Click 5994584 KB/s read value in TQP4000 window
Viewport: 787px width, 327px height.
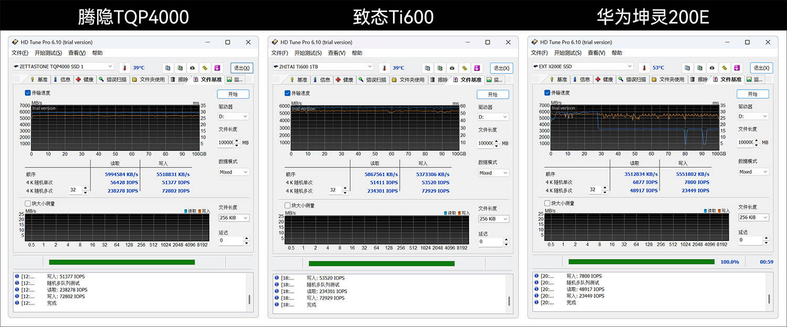(x=121, y=174)
